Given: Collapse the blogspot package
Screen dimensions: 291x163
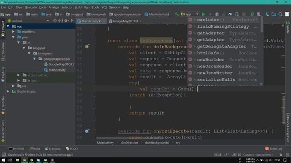Looking at the screenshot, I should (x=24, y=48).
